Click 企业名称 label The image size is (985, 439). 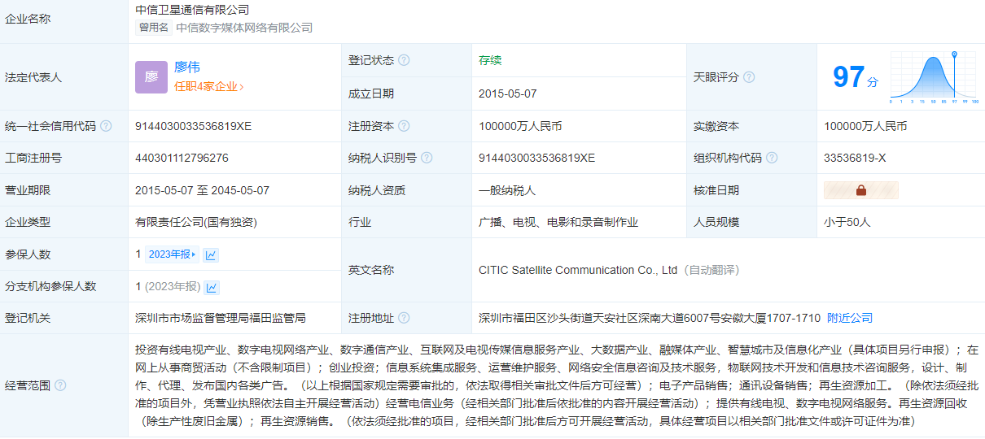(x=28, y=19)
